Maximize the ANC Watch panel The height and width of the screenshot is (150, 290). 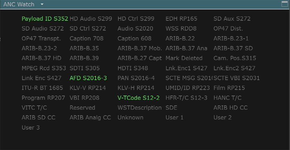click(x=285, y=4)
